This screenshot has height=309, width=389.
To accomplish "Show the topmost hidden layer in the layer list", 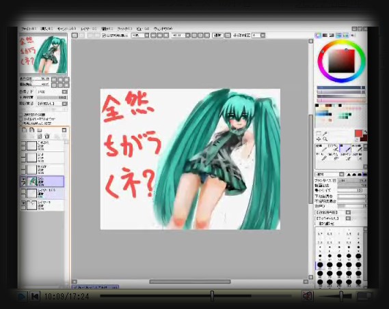I will point(23,144).
